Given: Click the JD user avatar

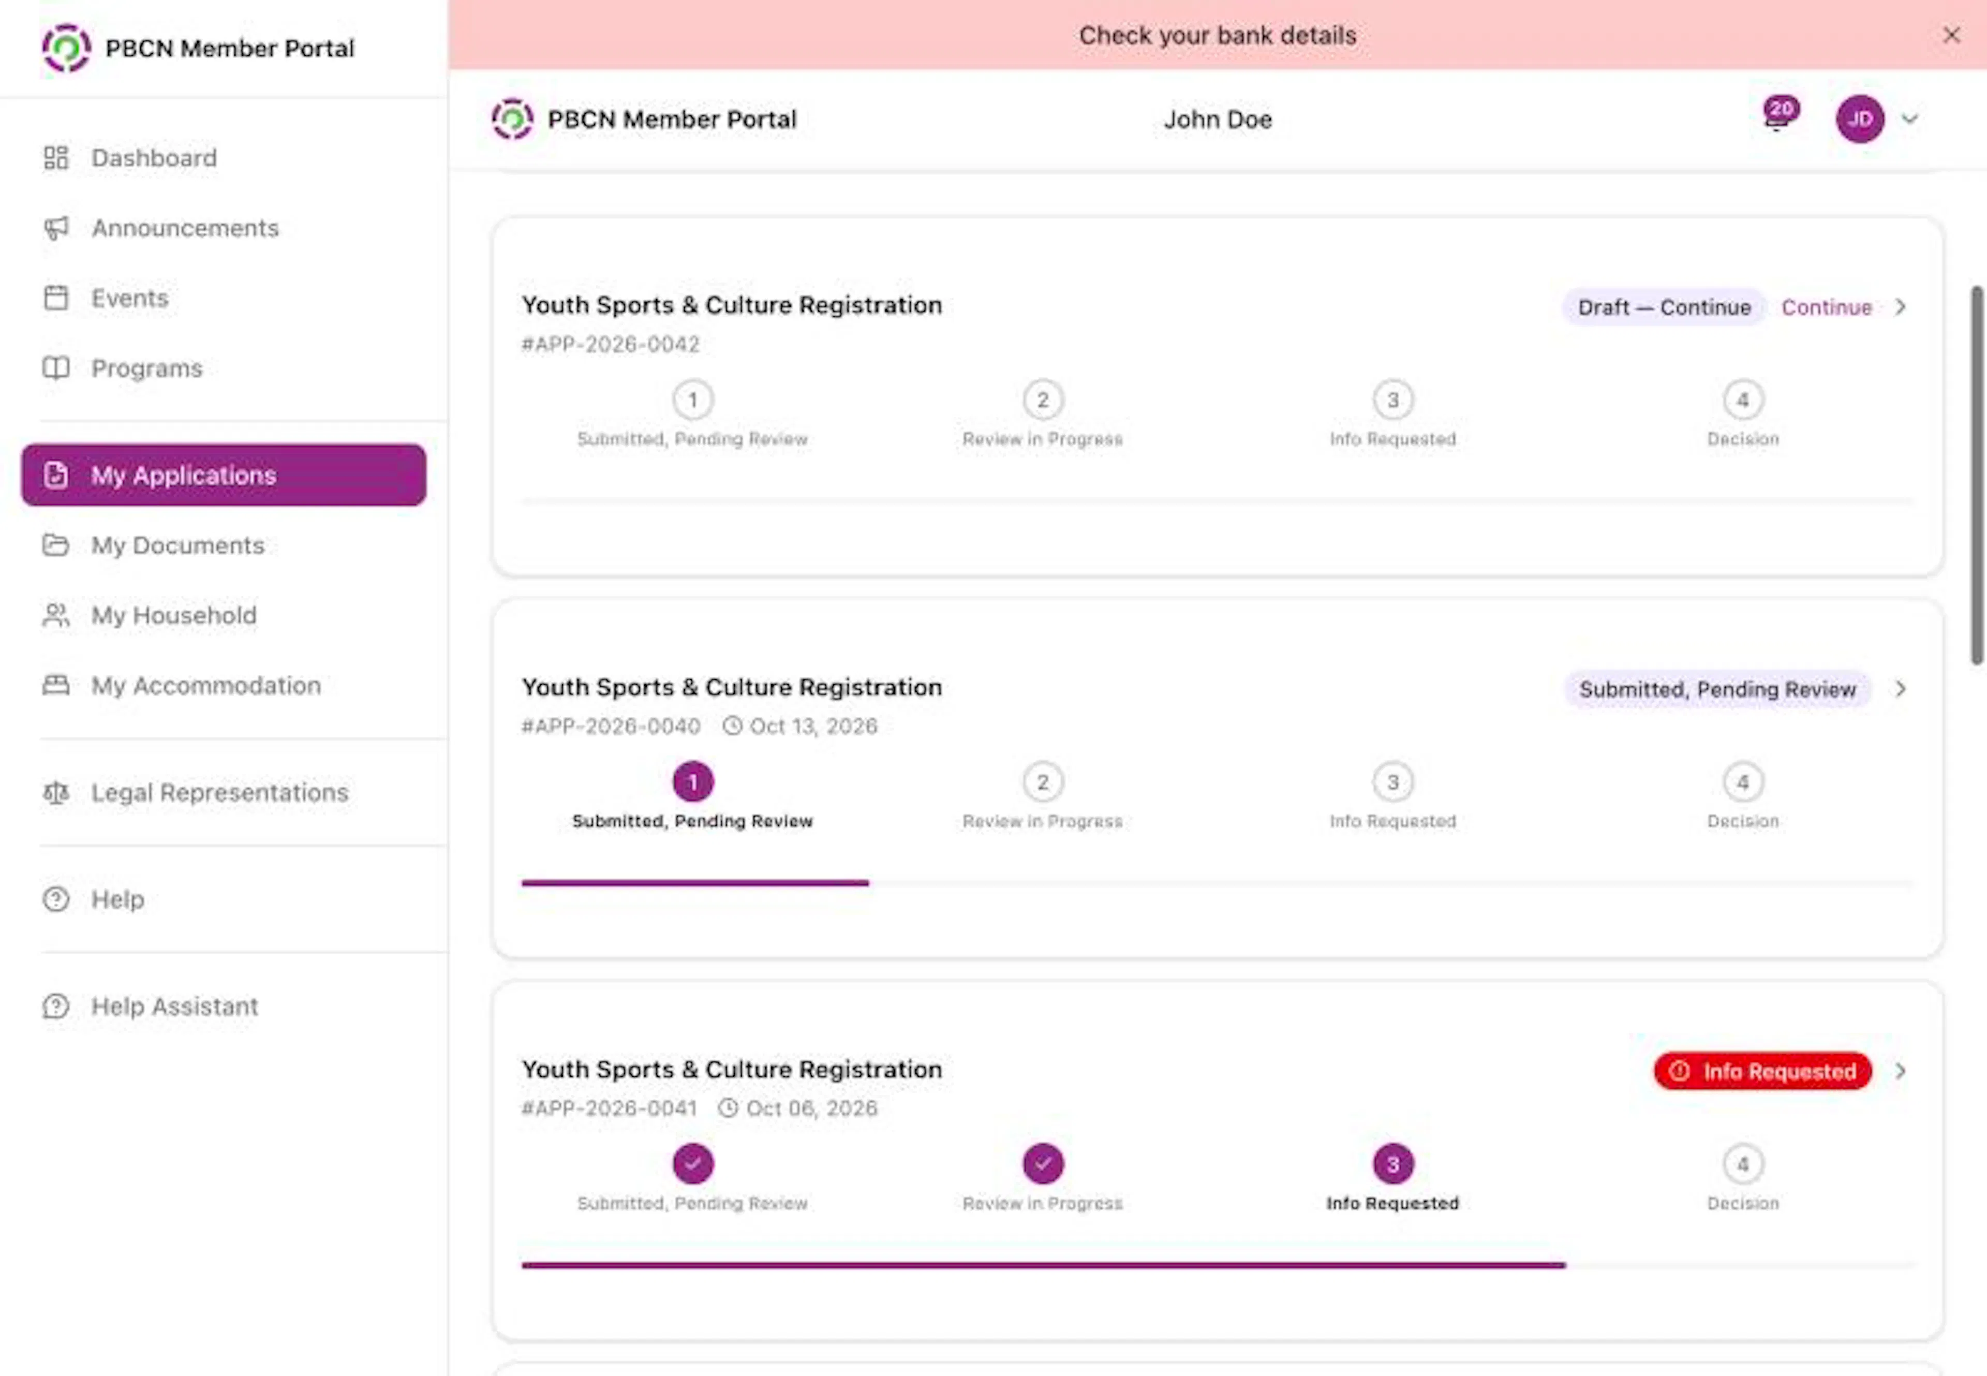Looking at the screenshot, I should tap(1859, 119).
